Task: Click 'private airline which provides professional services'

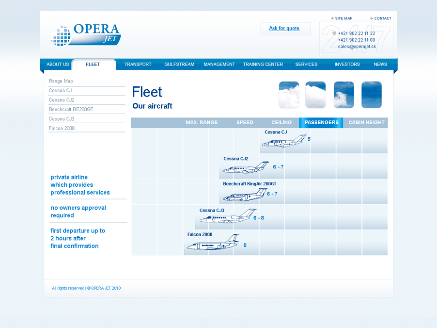Action: [x=80, y=185]
